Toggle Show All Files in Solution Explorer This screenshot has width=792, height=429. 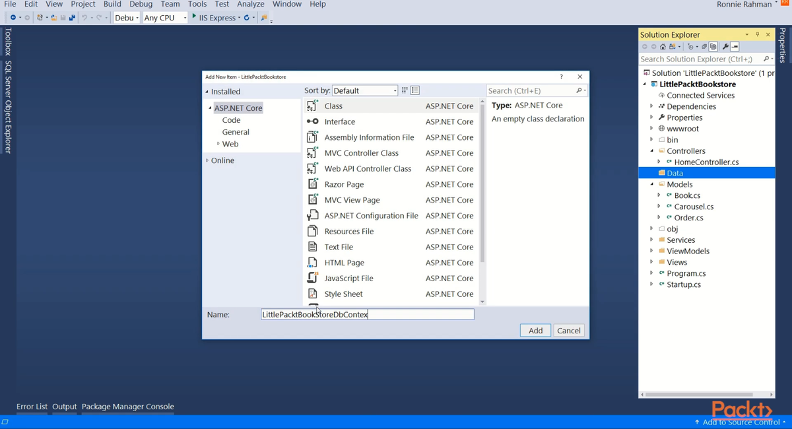713,47
